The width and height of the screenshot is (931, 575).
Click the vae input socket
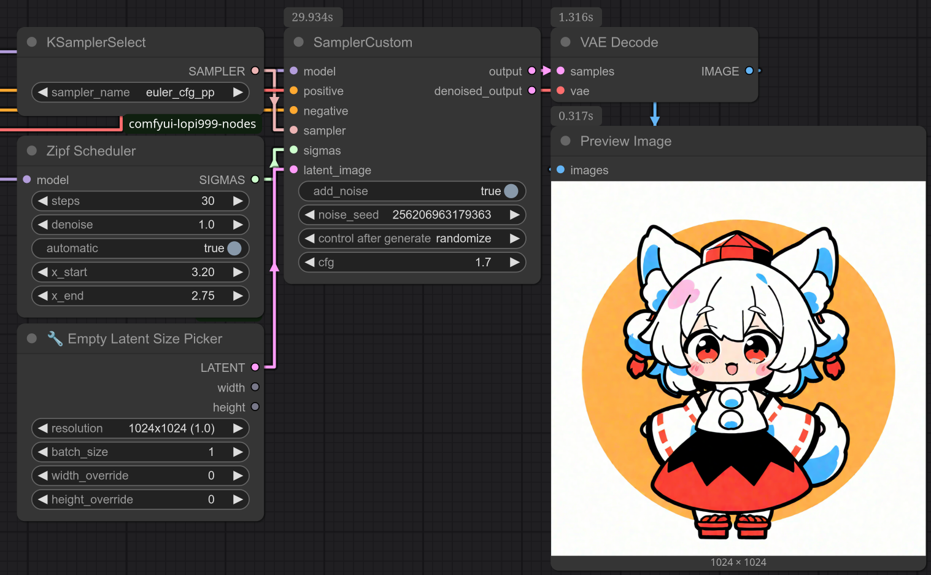click(x=560, y=91)
